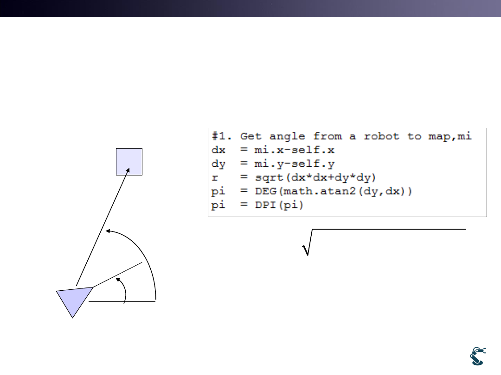Image resolution: width=501 pixels, height=375 pixels.
Task: Click the robot arm logo icon
Action: click(x=475, y=356)
